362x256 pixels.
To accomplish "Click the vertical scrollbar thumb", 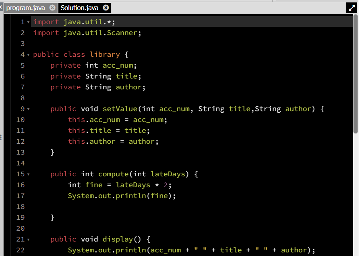I will (x=356, y=74).
